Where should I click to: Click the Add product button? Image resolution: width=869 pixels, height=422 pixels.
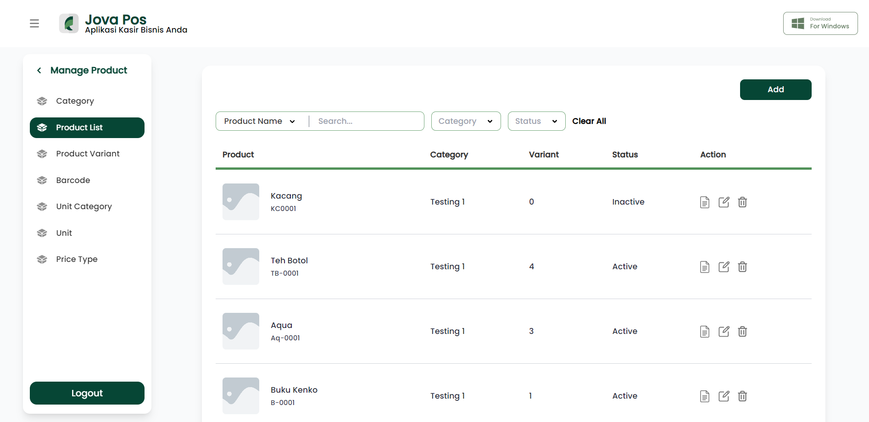(x=775, y=89)
